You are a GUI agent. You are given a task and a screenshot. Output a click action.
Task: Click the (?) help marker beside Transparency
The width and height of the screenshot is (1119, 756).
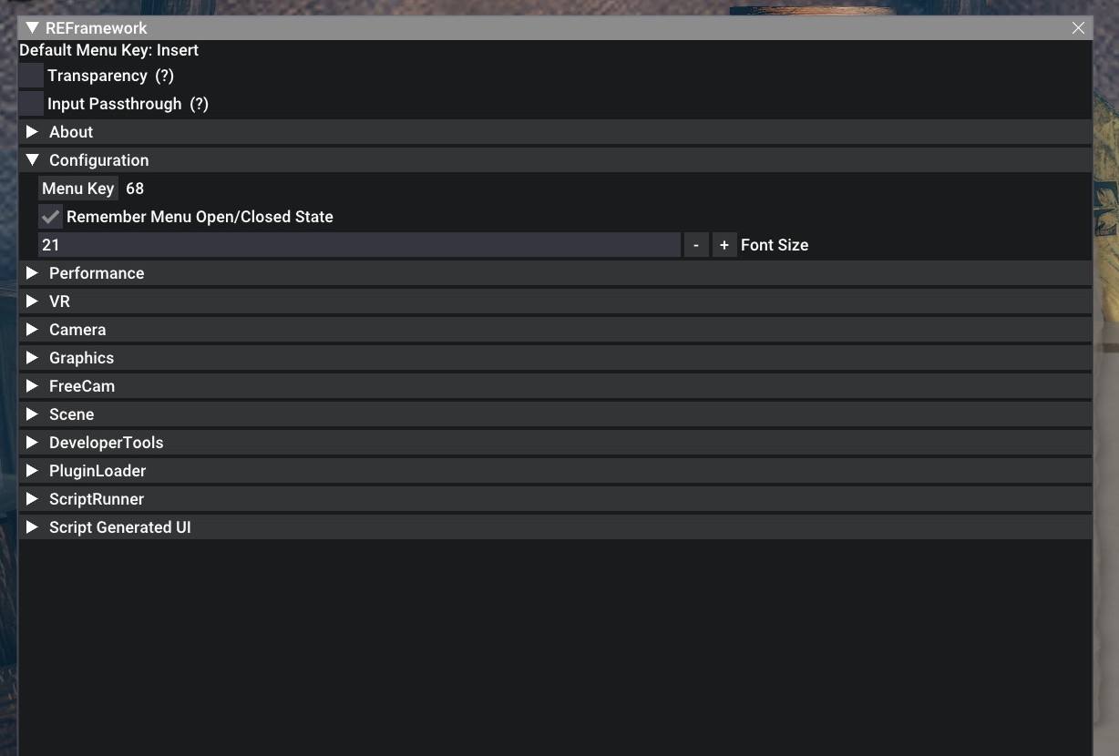pos(164,76)
